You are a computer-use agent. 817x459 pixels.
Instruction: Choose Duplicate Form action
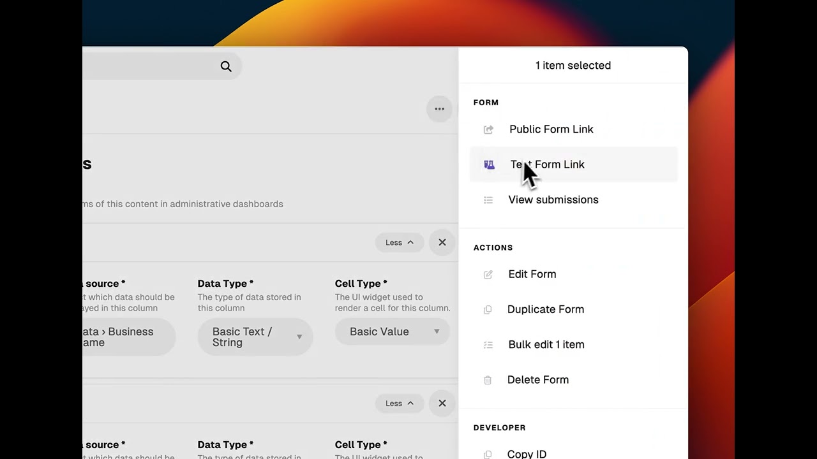tap(573, 309)
